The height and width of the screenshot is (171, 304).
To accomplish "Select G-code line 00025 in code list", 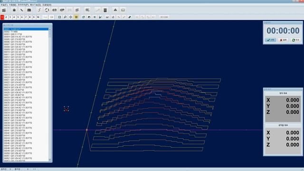I will point(26,90).
